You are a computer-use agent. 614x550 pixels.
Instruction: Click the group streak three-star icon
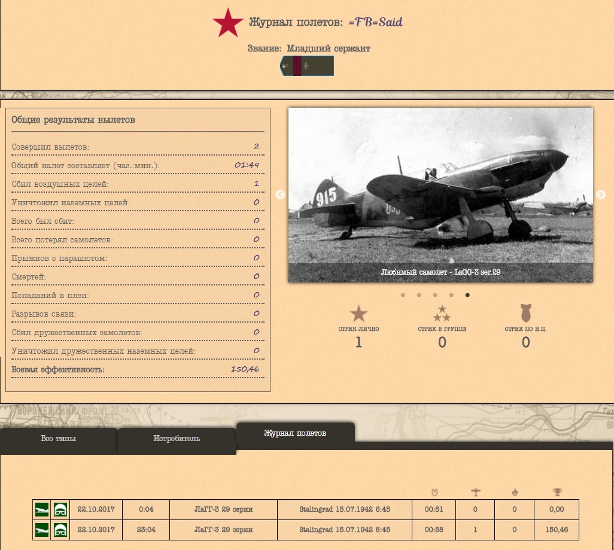click(442, 314)
